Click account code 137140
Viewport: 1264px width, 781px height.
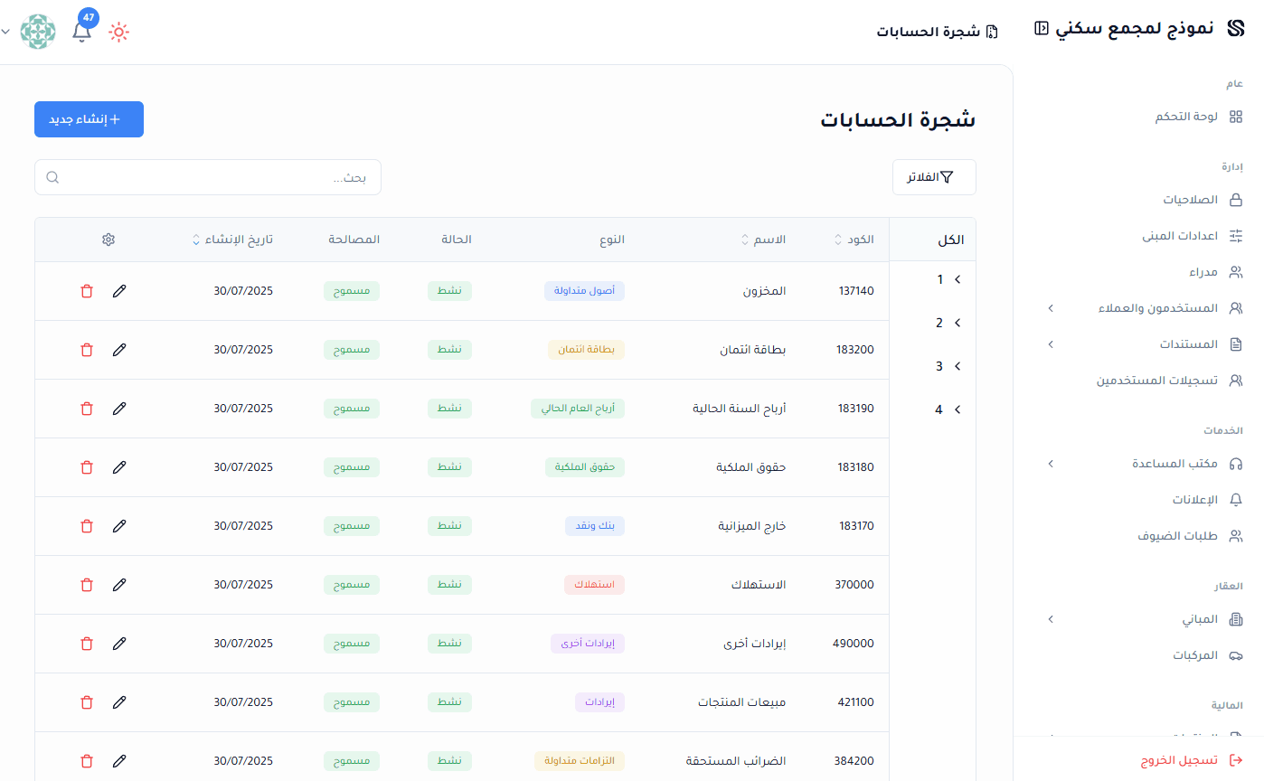856,291
